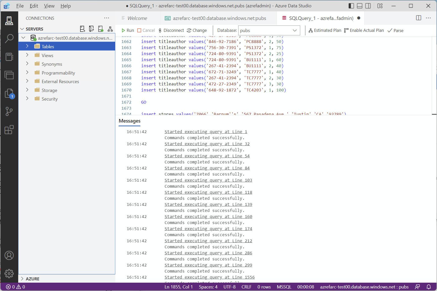Jump to query at Line 32 link

pos(207,144)
